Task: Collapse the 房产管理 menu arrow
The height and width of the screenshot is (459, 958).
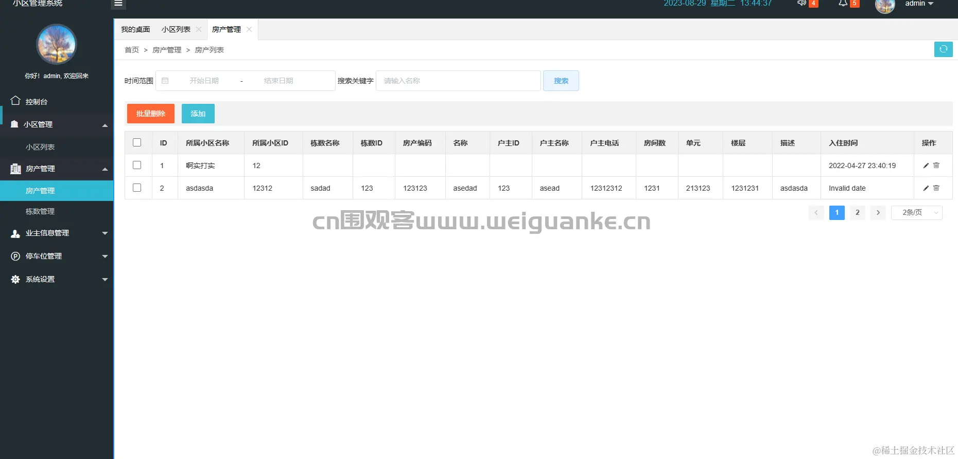Action: [105, 169]
